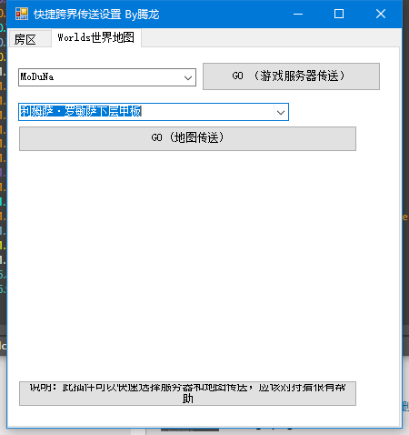Close the 快捷跨界传送设置 window
409x435 pixels.
[381, 14]
